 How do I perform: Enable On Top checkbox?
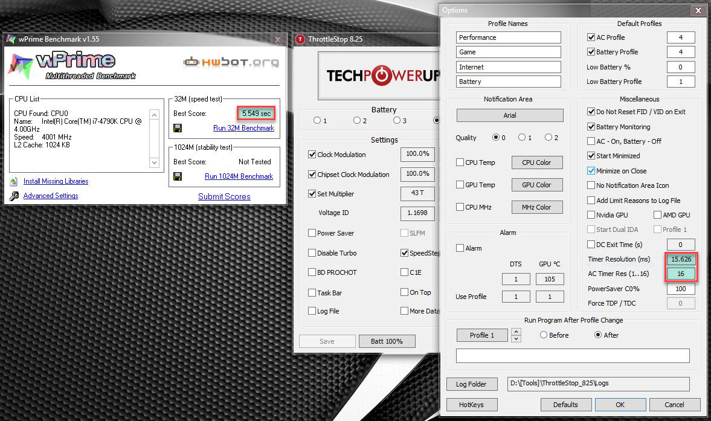(405, 292)
